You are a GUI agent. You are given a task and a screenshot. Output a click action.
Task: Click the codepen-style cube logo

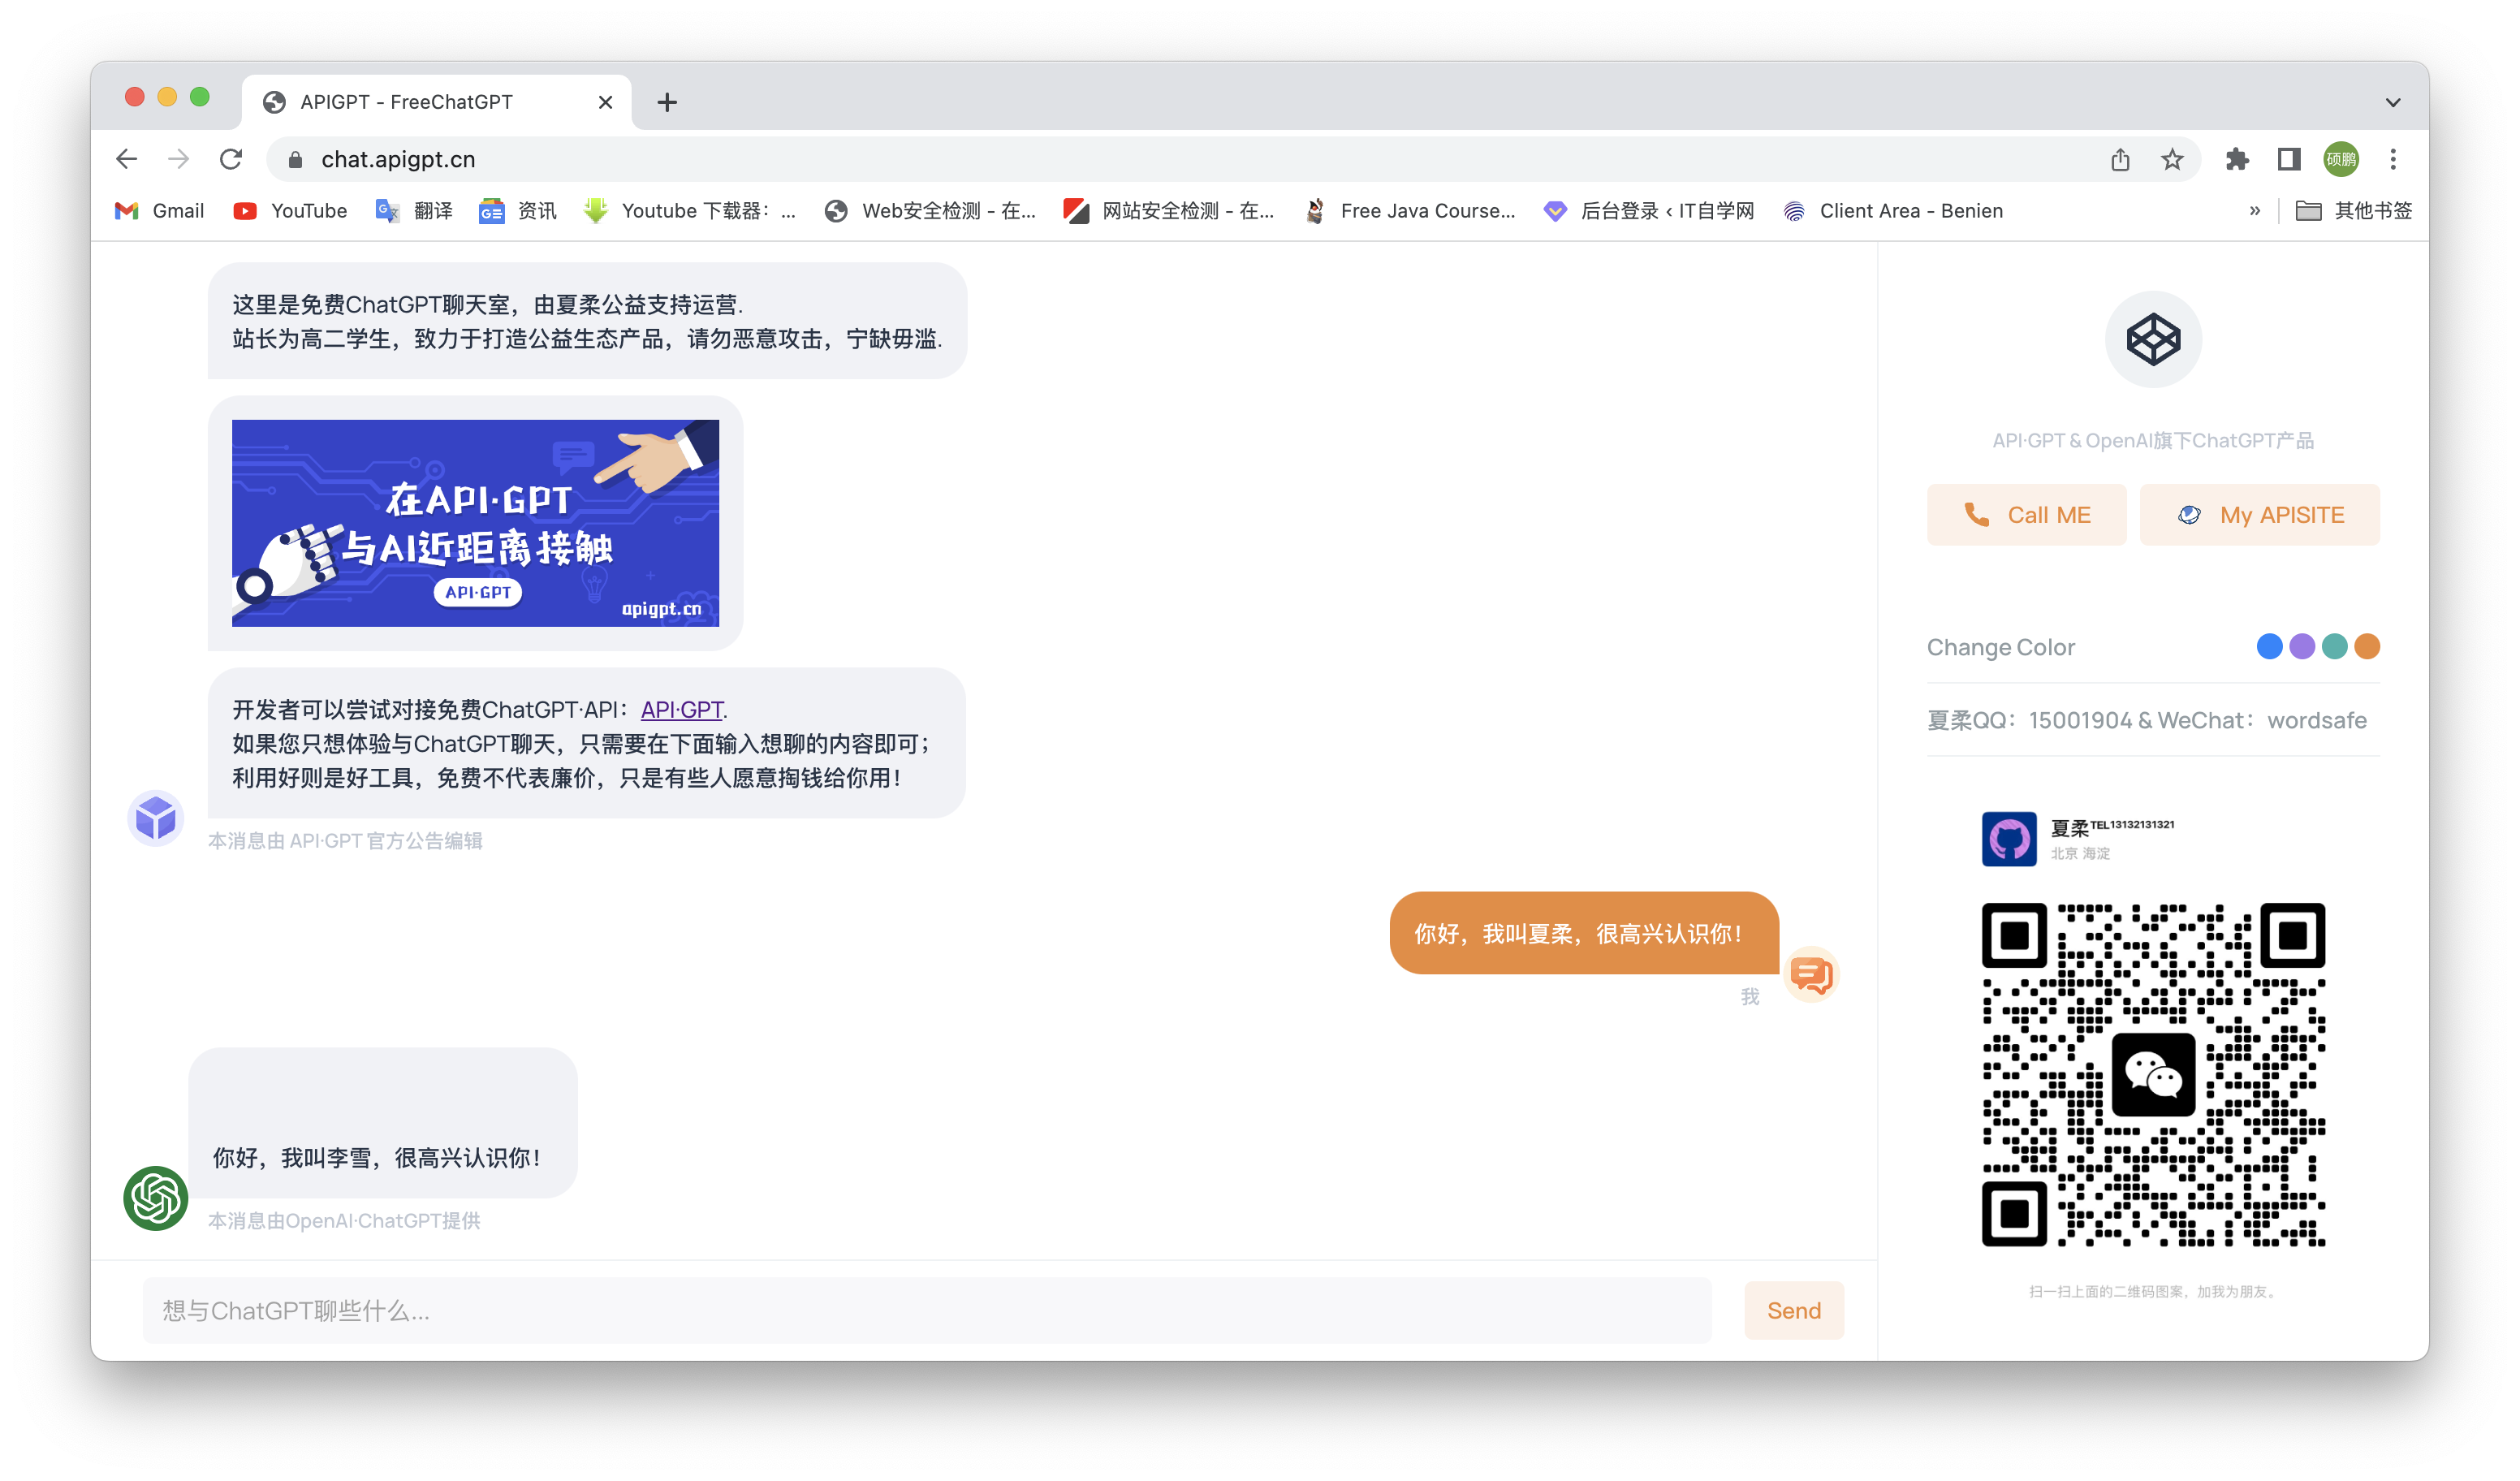(2153, 339)
